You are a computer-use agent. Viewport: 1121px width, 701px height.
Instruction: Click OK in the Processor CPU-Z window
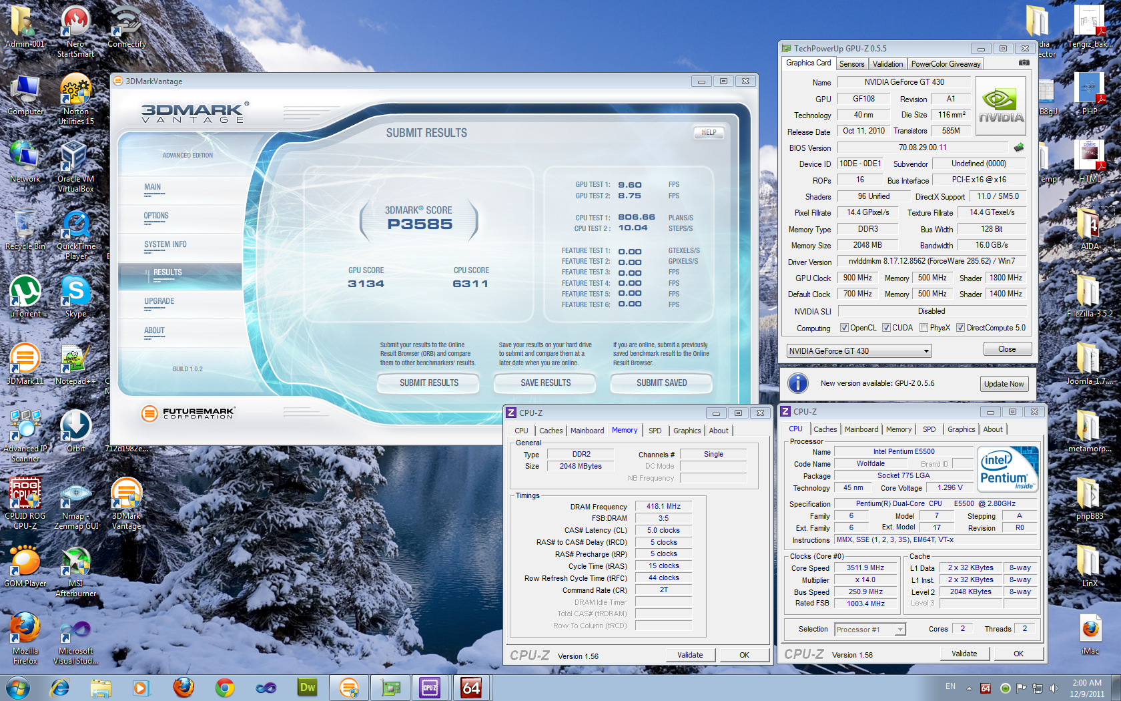tap(1018, 654)
